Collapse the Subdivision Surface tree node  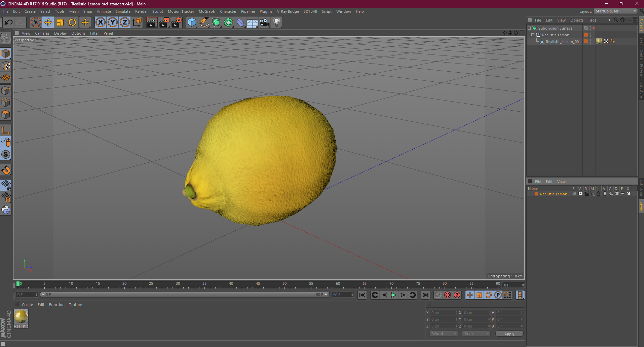click(x=529, y=28)
